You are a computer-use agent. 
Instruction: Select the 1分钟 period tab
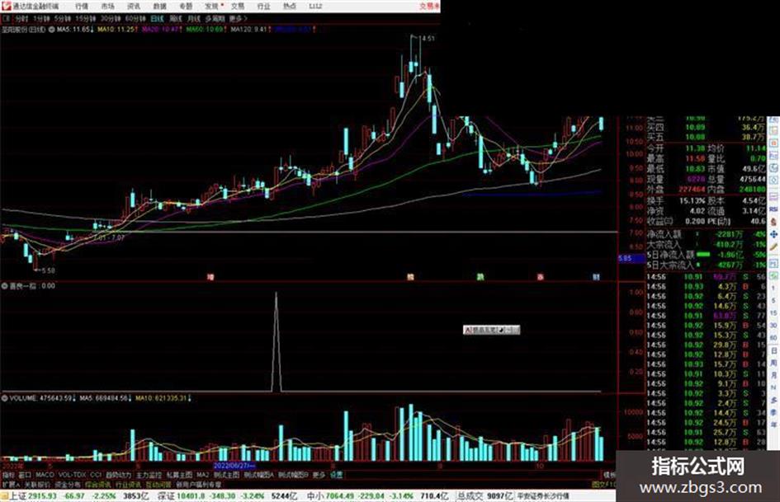pos(41,18)
